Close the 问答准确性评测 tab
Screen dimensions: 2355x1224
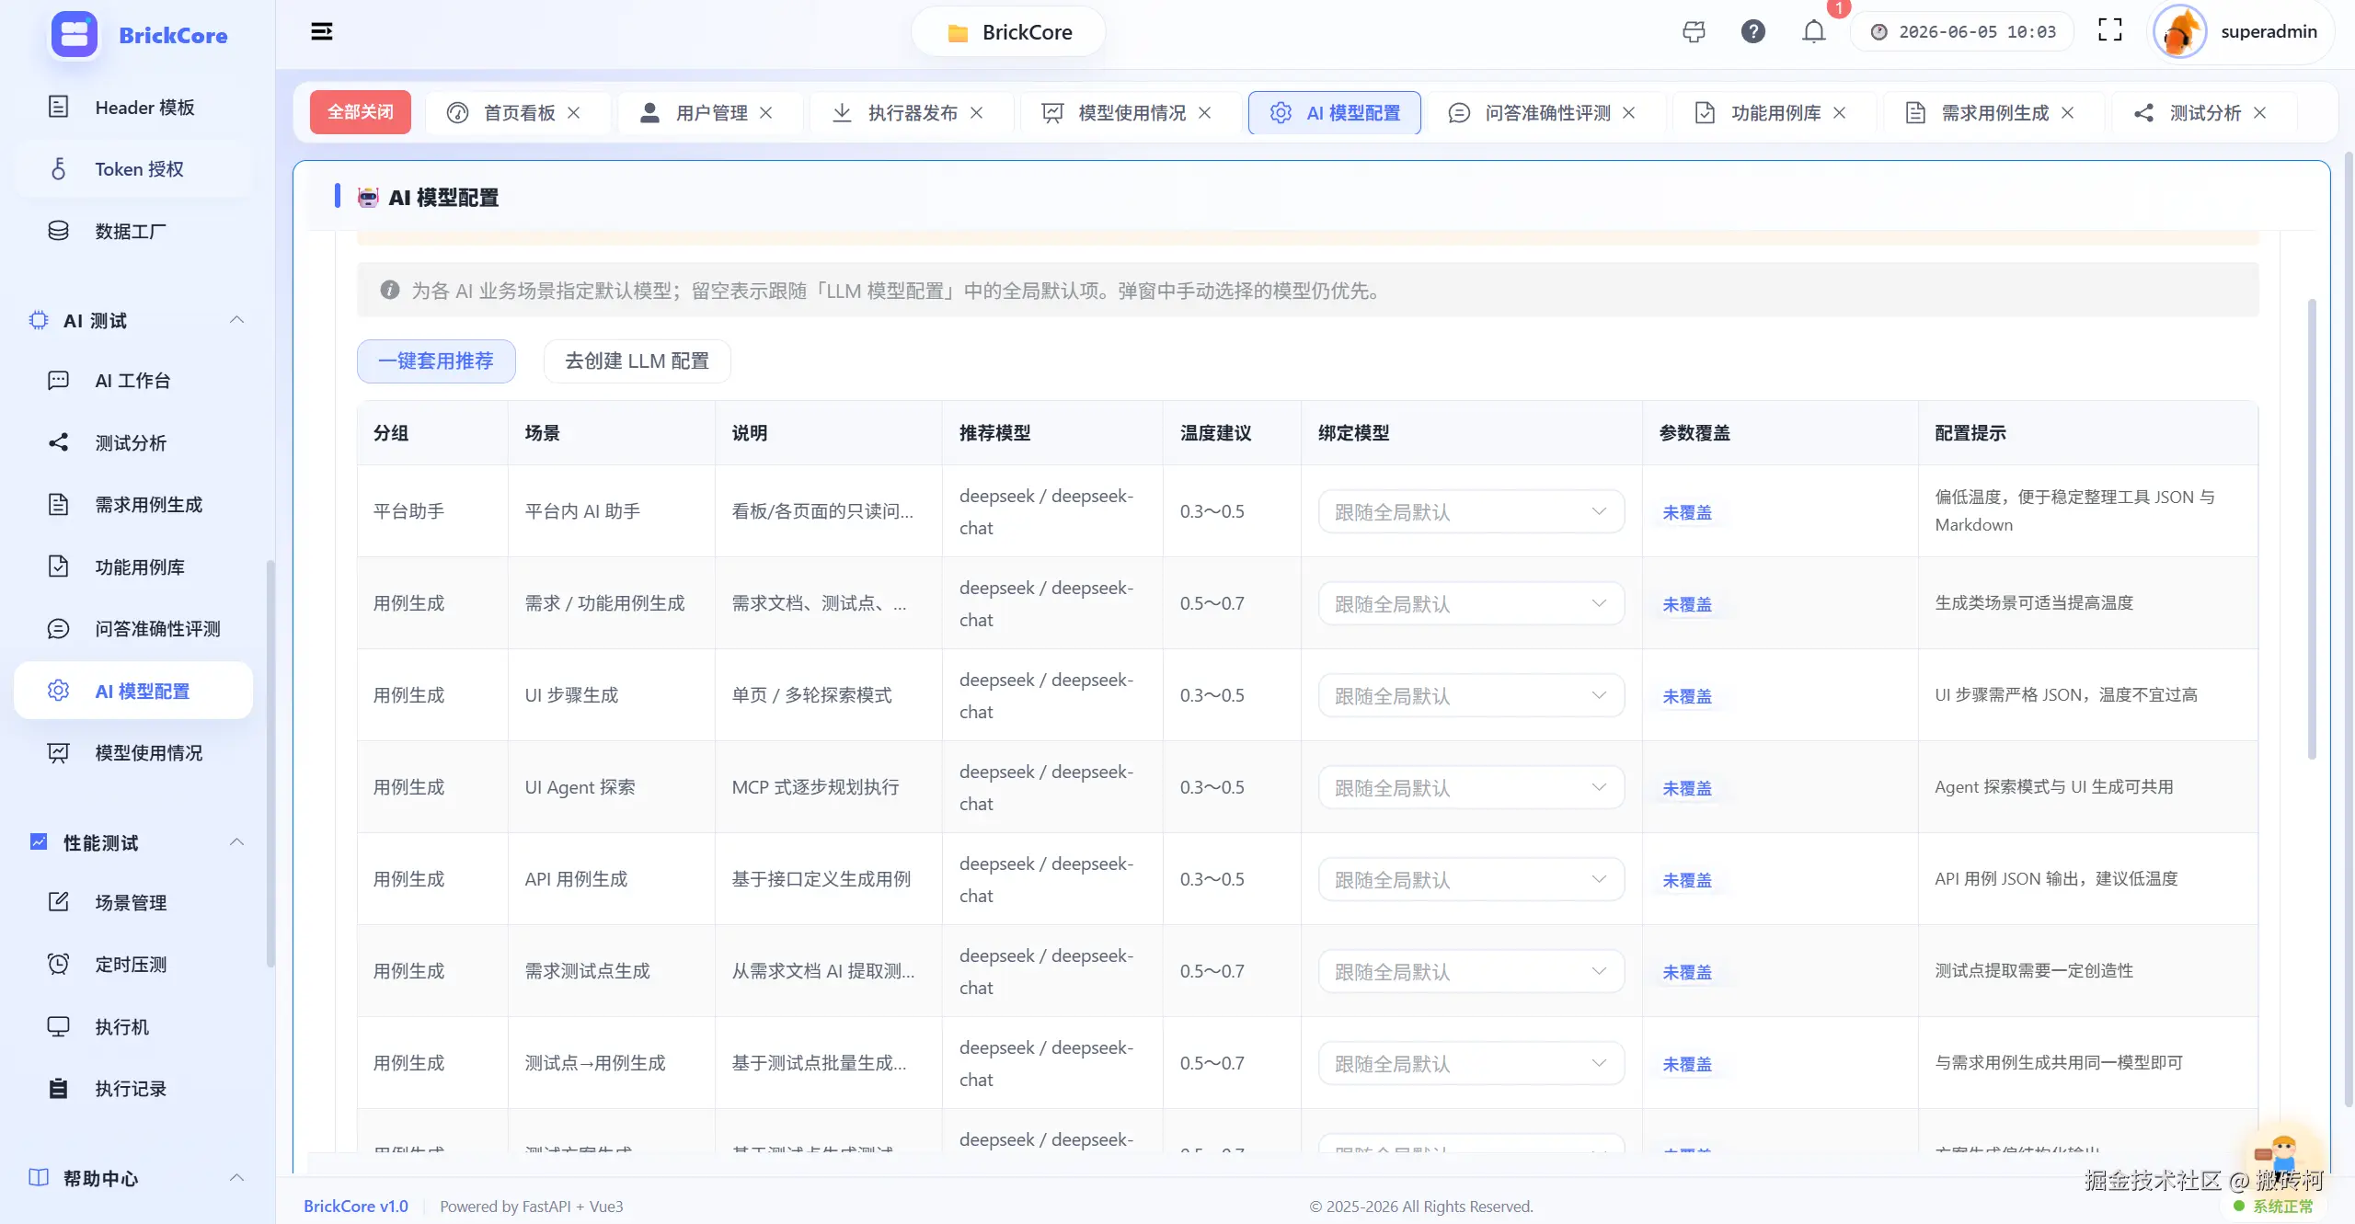click(1629, 112)
